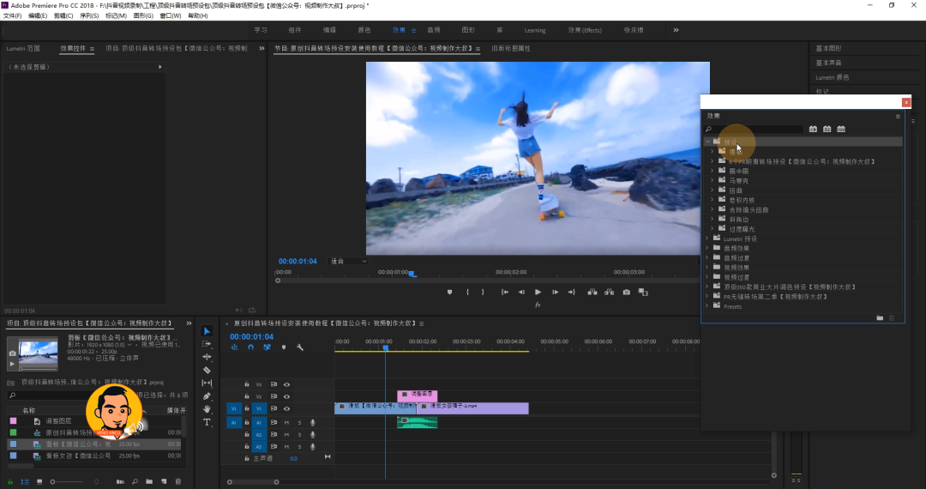Click the lift button in program monitor
Image resolution: width=926 pixels, height=489 pixels.
[592, 293]
